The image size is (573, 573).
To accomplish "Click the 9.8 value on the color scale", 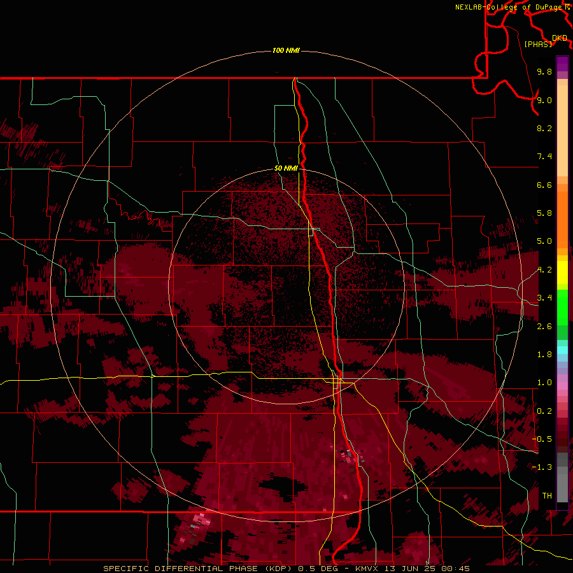I will click(544, 71).
